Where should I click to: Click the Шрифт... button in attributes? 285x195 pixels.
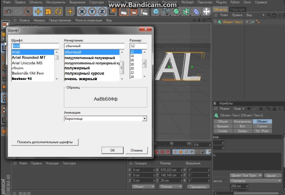click(x=273, y=175)
